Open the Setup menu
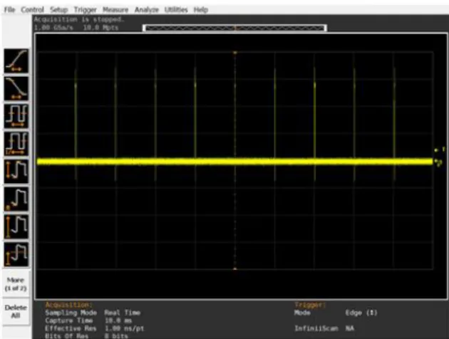 [x=58, y=10]
